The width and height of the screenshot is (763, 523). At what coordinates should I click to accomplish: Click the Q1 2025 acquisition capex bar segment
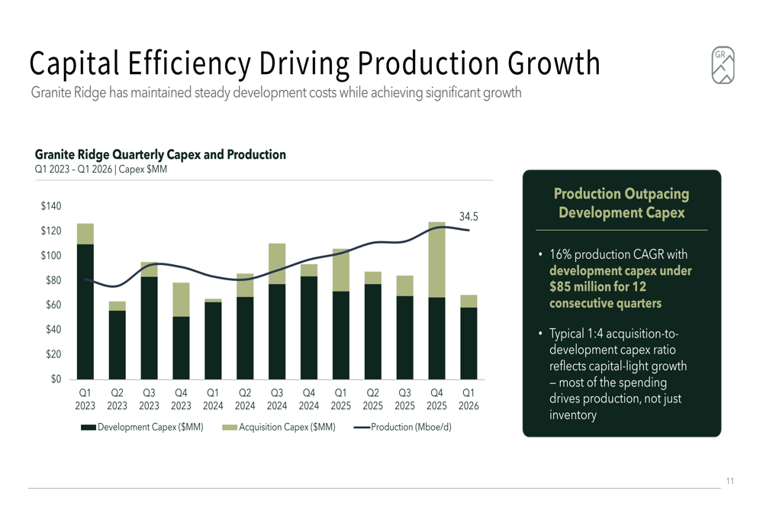click(x=340, y=270)
